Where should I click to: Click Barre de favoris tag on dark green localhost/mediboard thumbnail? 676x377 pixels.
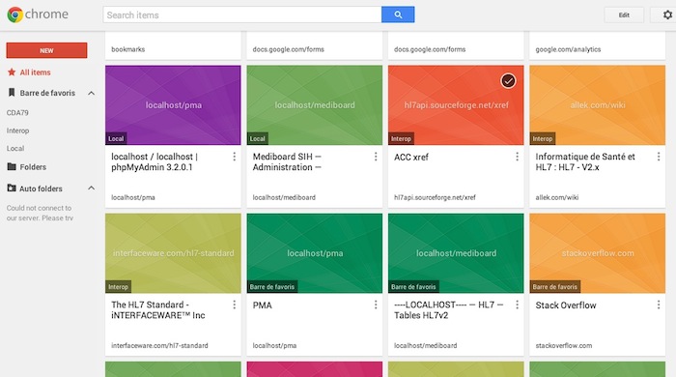[x=413, y=286]
